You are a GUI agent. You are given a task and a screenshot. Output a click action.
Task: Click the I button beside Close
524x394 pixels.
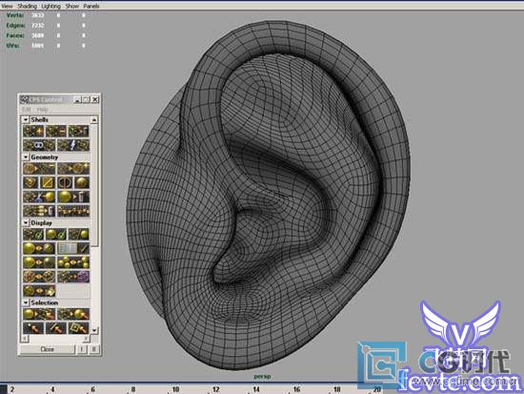pos(82,349)
